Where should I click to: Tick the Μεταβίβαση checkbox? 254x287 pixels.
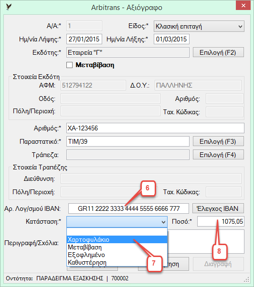click(x=69, y=65)
